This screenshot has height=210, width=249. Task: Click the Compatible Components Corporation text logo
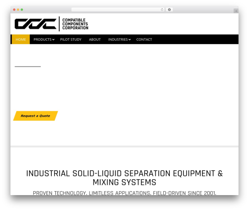pos(75,24)
